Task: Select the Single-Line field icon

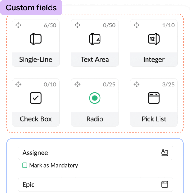Action: (36, 39)
